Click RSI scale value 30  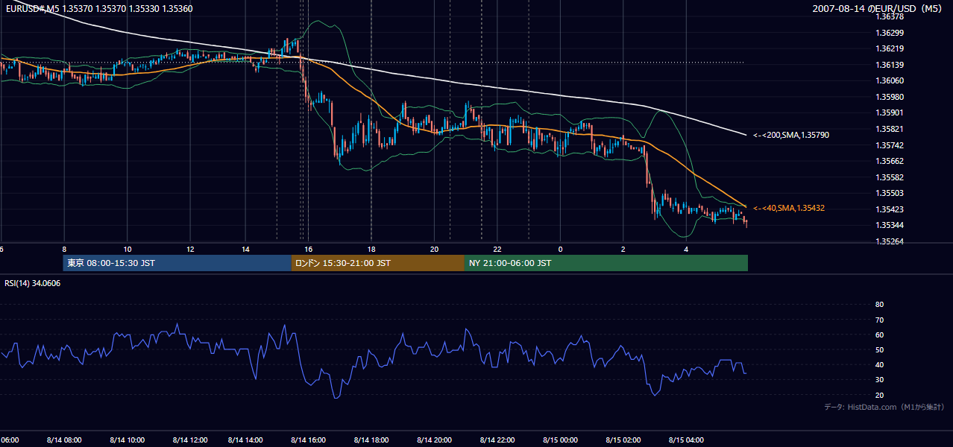pyautogui.click(x=879, y=381)
